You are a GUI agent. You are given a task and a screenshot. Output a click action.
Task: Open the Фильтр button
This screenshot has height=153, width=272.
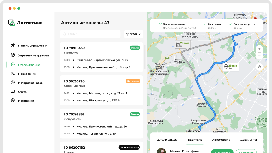click(133, 34)
